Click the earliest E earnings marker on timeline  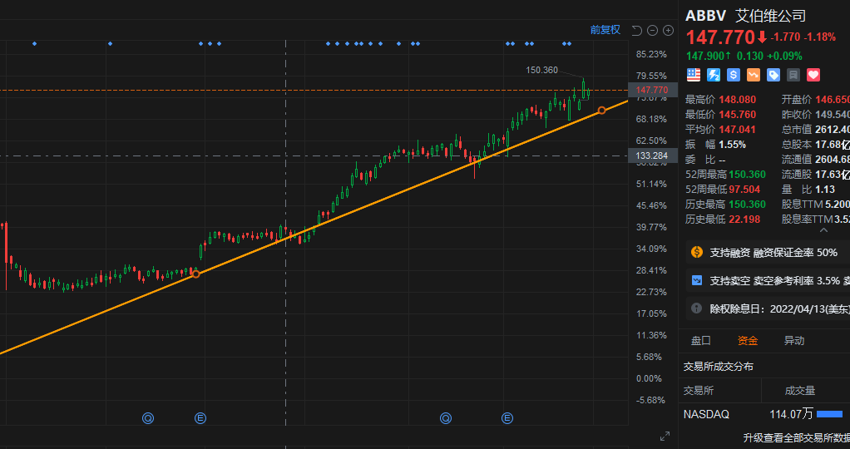(200, 418)
